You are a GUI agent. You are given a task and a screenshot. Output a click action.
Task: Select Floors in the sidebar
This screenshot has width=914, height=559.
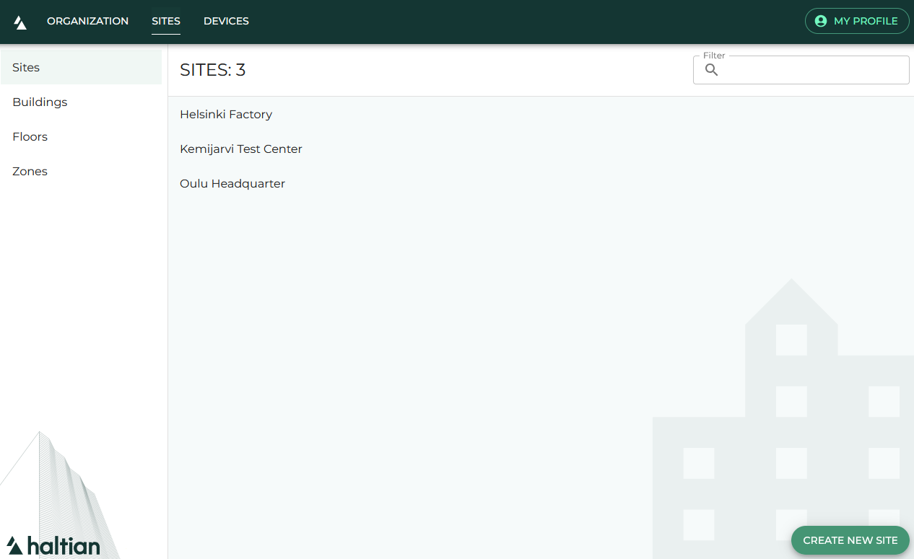81,136
